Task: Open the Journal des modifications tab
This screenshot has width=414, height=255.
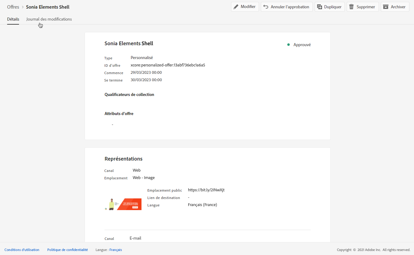Action: 49,19
